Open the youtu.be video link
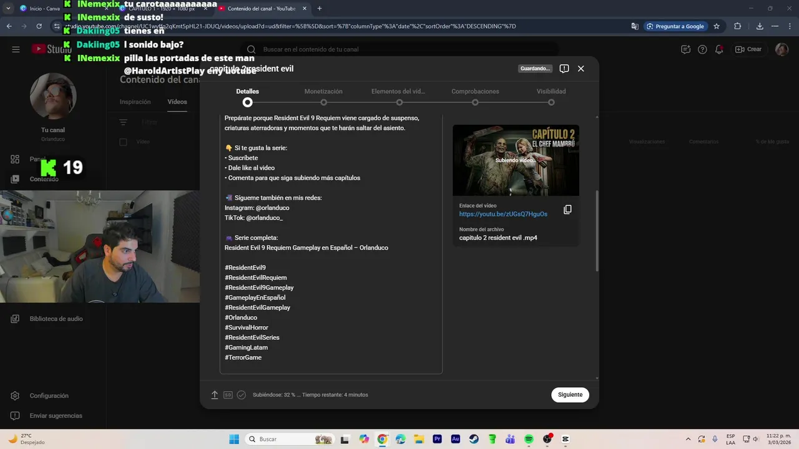Image resolution: width=799 pixels, height=449 pixels. (503, 214)
